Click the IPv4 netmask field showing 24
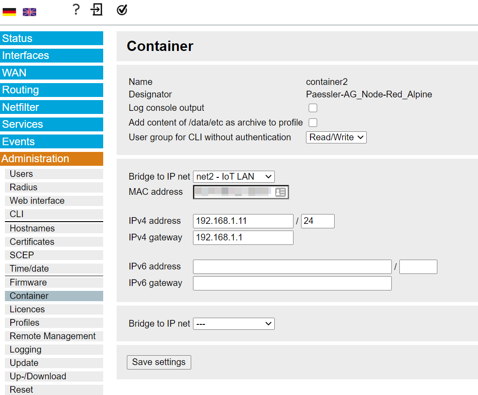Screen dimensions: 478x395 click(x=317, y=221)
